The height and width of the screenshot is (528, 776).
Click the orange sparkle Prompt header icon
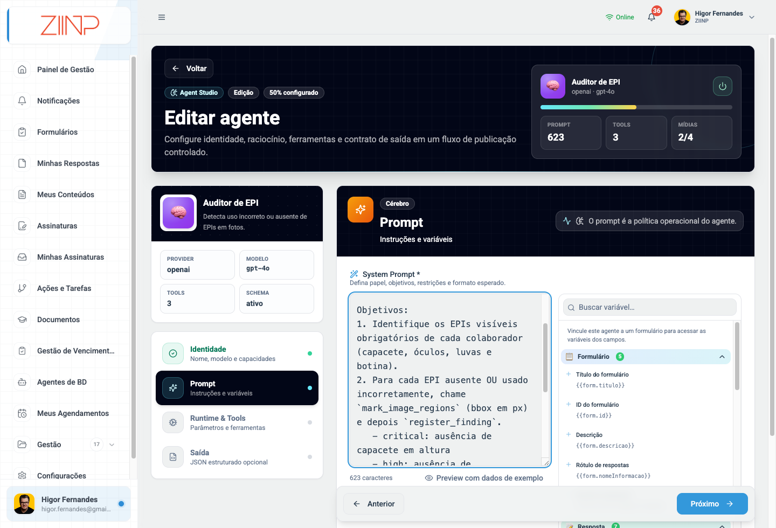point(361,210)
